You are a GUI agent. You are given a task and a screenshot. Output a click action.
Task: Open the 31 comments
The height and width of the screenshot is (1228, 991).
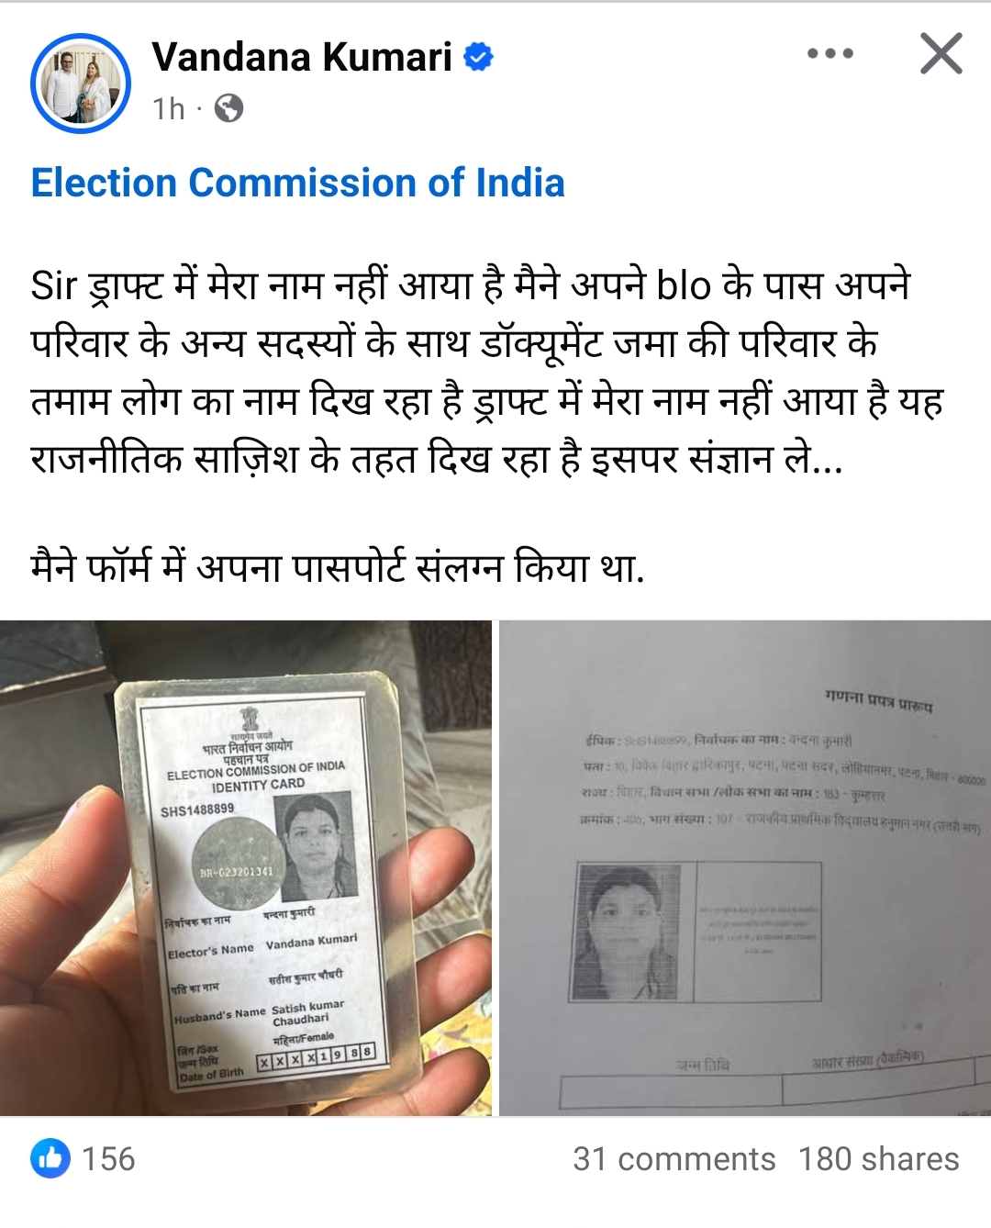[674, 1159]
